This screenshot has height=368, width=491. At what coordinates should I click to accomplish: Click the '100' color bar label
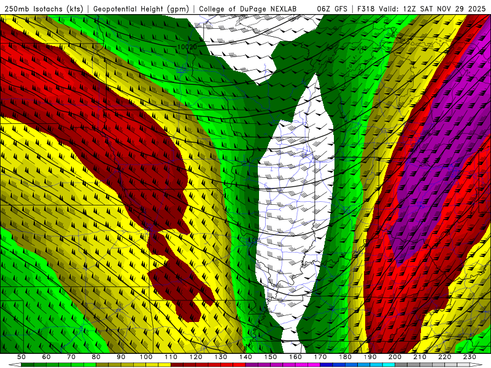point(146,357)
